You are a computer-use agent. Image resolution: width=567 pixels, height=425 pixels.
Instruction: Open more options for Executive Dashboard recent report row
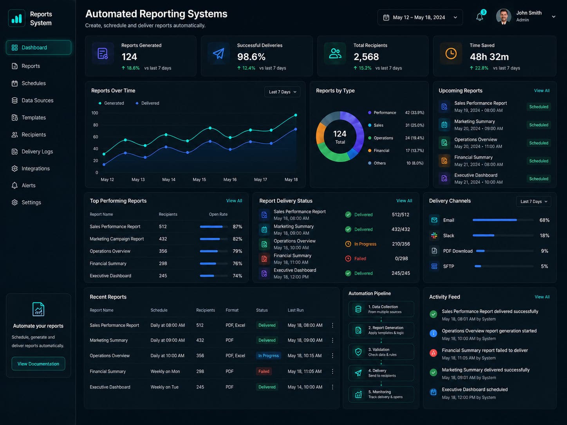[x=332, y=387]
